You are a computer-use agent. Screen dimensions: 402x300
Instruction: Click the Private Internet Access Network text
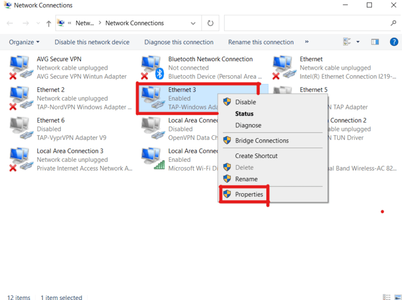(x=84, y=168)
